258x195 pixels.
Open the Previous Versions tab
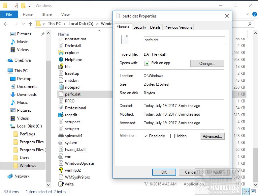pos(178,27)
